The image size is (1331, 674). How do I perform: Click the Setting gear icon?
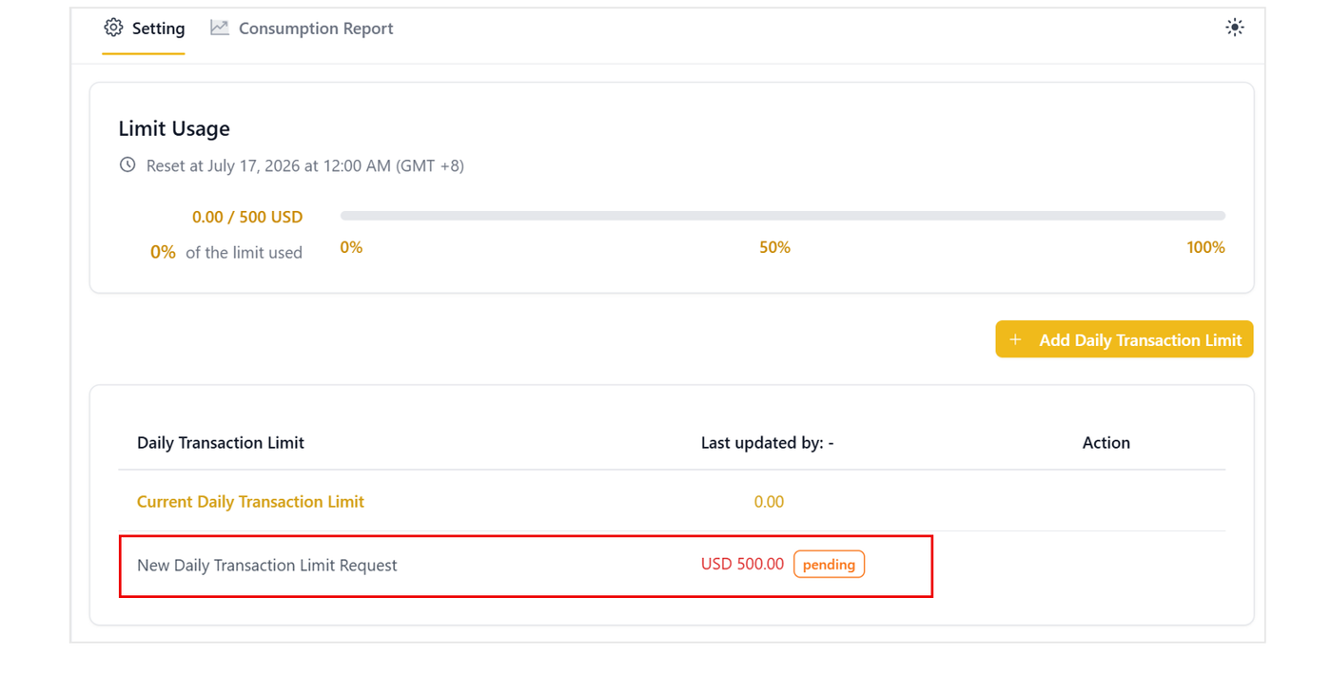[x=113, y=28]
